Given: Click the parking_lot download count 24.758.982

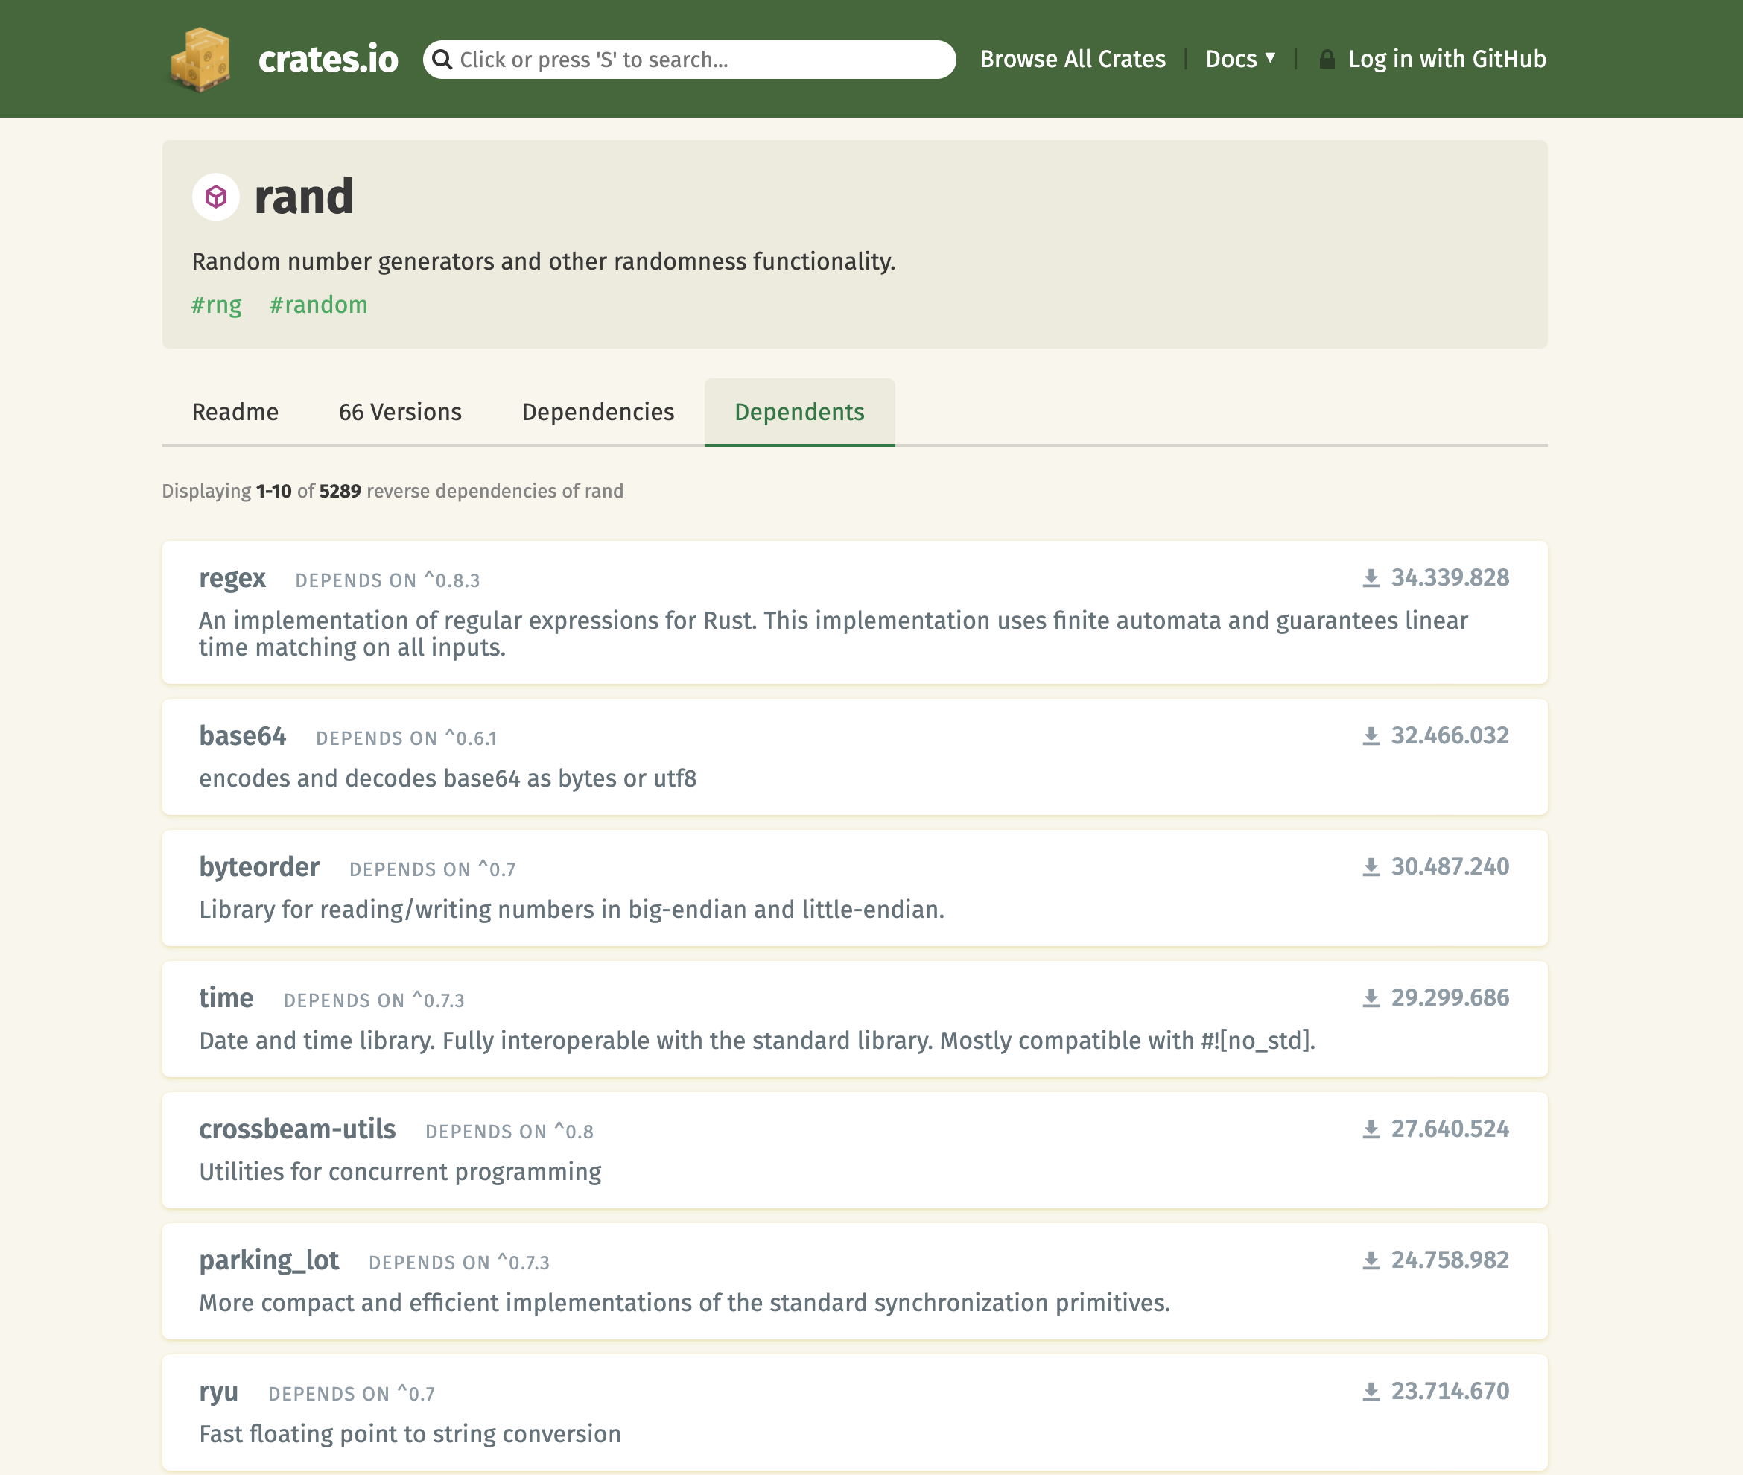Looking at the screenshot, I should [1450, 1260].
